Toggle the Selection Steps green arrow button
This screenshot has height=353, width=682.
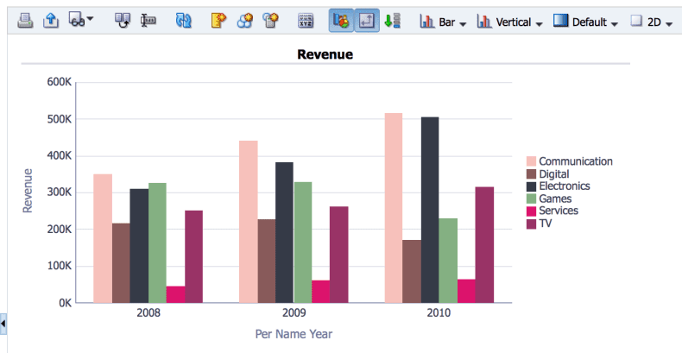click(392, 21)
